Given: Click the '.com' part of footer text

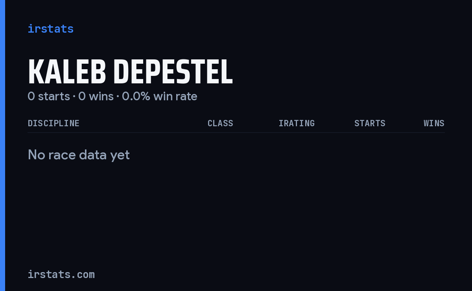Looking at the screenshot, I should point(82,274).
